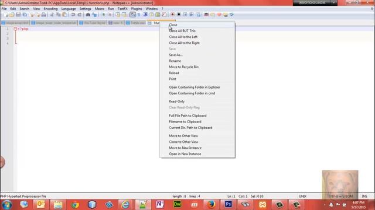The width and height of the screenshot is (375, 210).
Task: Click the heart-shaped toolbar icon
Action: pos(219,15)
